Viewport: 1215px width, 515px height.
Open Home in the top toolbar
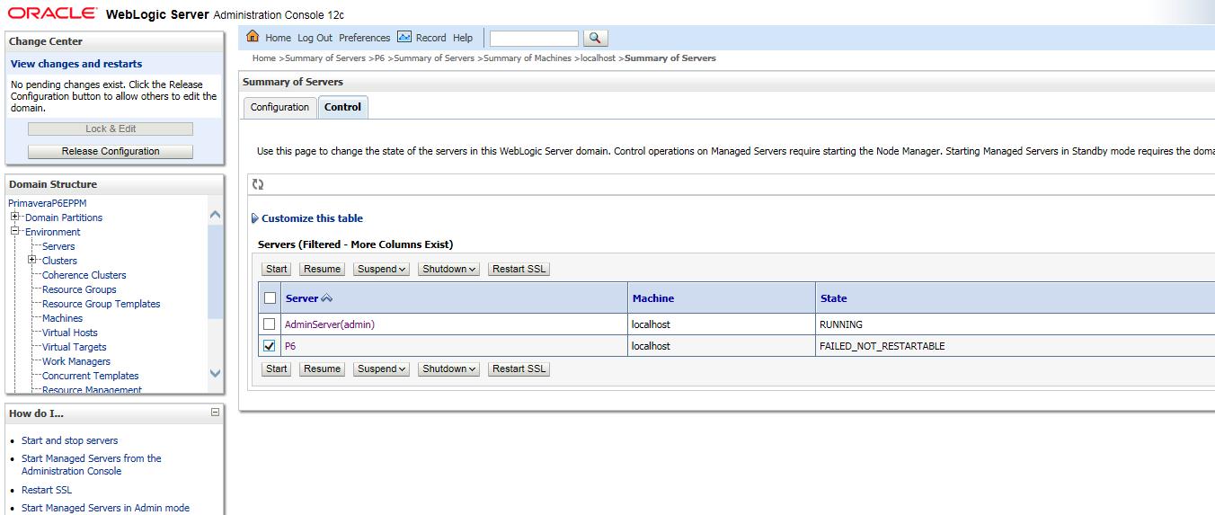[x=278, y=38]
